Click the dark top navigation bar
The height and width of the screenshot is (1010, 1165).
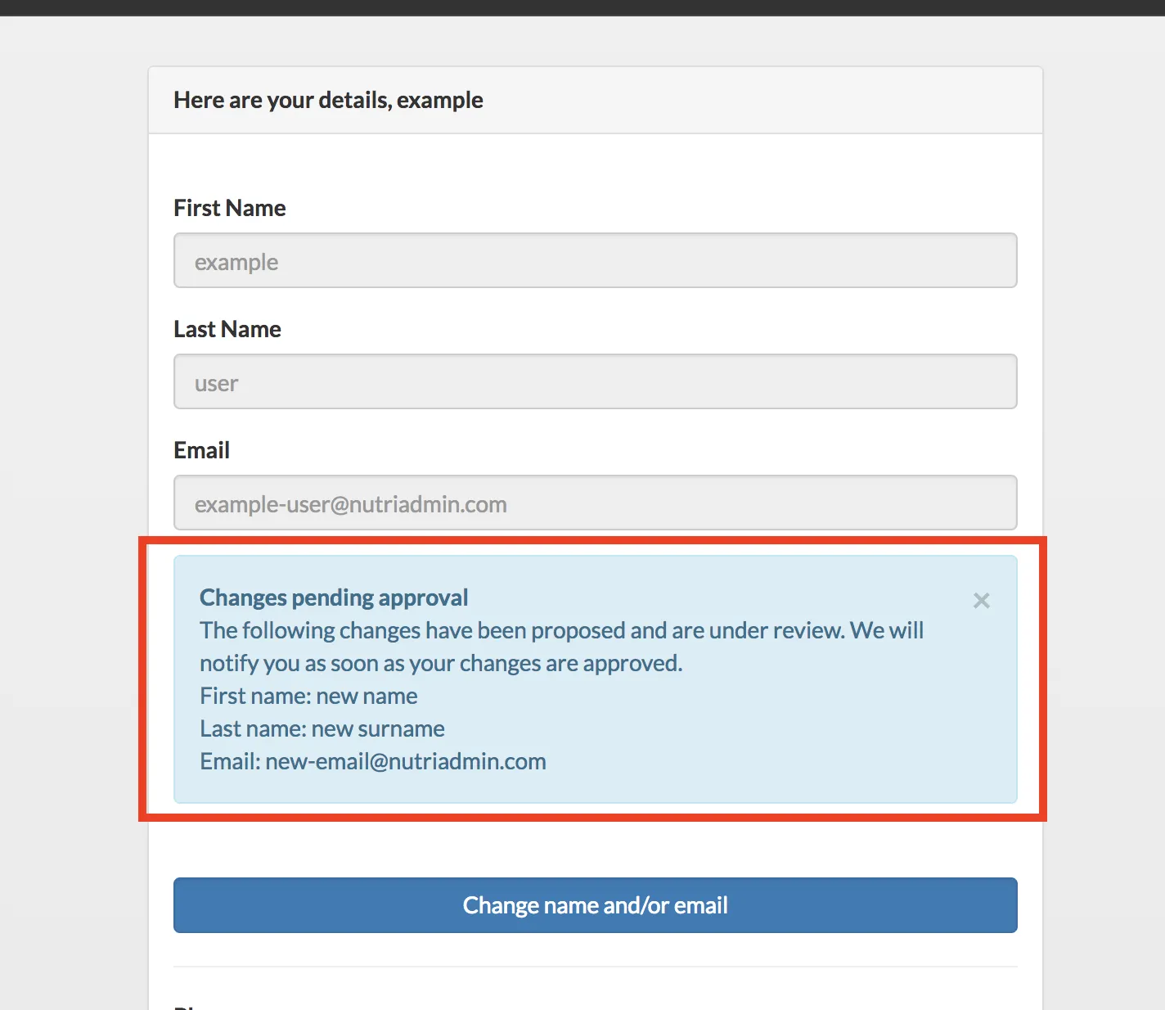(x=582, y=7)
